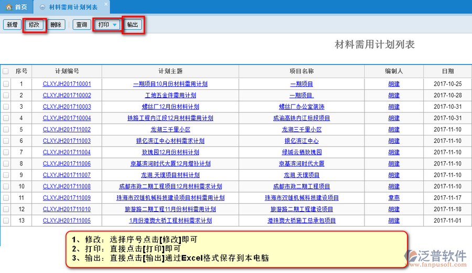Open project 银亿滨江中心 link
This screenshot has width=472, height=273.
point(302,141)
